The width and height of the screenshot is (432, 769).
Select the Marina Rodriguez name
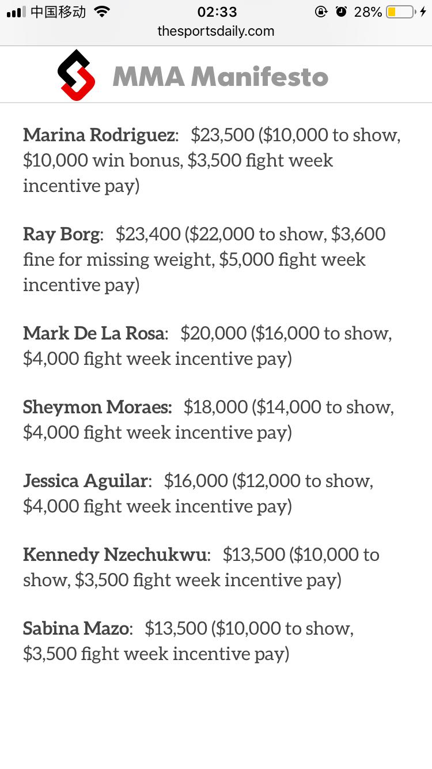point(99,135)
